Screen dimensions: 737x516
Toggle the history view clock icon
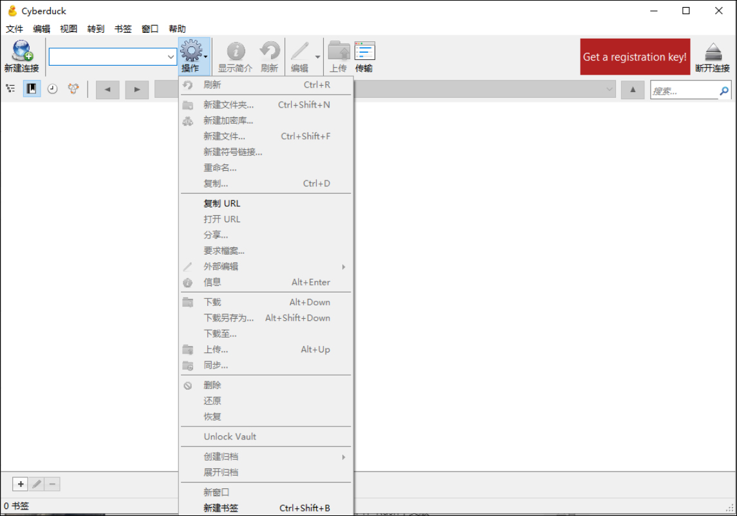point(52,89)
